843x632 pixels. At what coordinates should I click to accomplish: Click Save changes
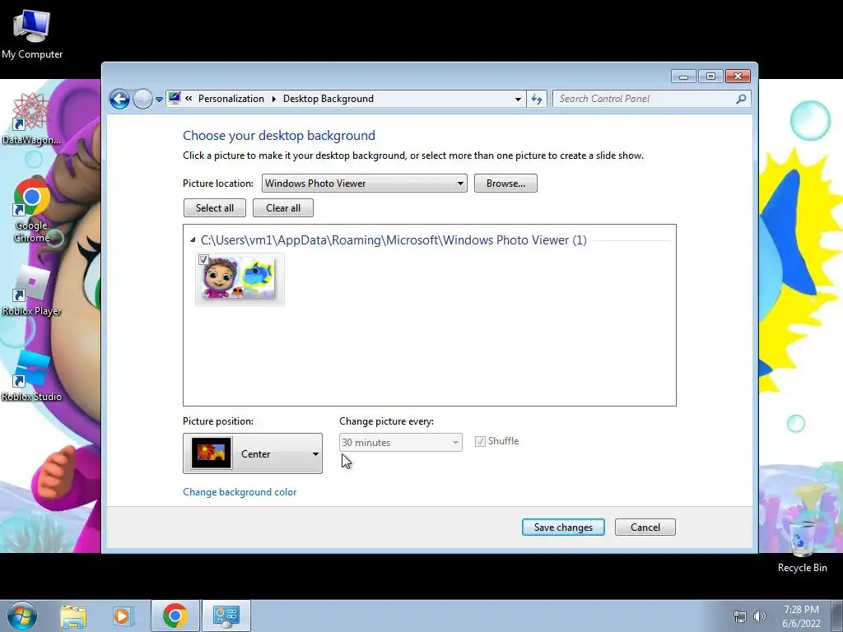[563, 527]
